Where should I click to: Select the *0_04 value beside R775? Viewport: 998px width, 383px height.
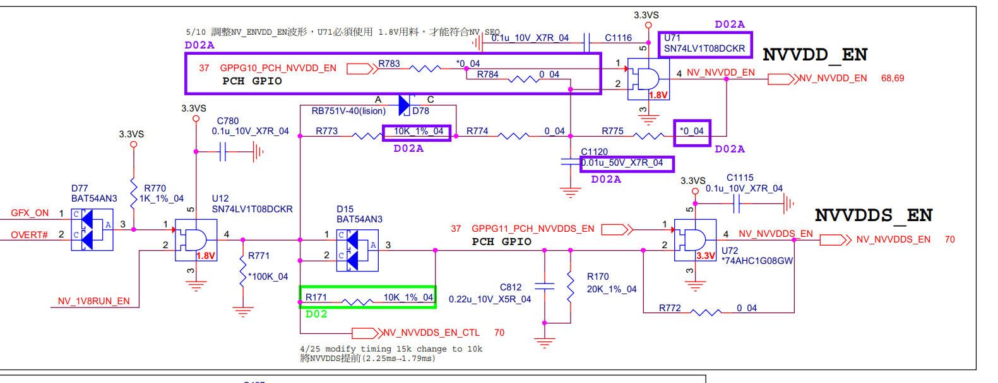coord(692,131)
